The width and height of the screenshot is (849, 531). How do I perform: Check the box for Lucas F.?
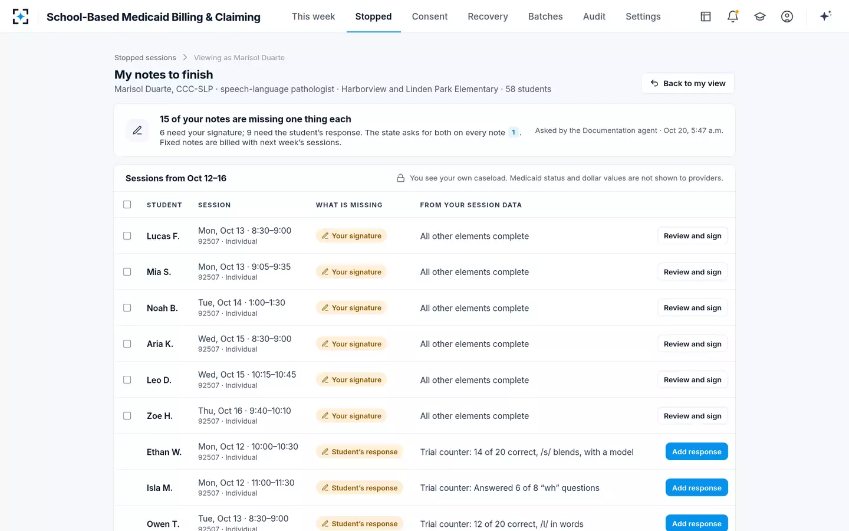(x=127, y=236)
